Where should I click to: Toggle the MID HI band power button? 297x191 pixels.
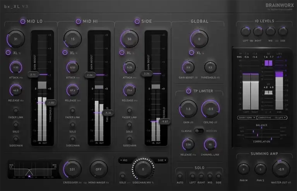[x=78, y=21]
